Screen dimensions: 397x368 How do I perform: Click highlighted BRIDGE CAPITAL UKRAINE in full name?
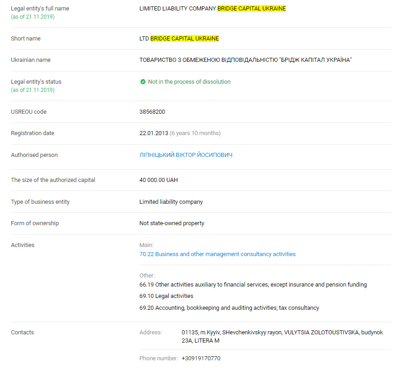tap(251, 8)
